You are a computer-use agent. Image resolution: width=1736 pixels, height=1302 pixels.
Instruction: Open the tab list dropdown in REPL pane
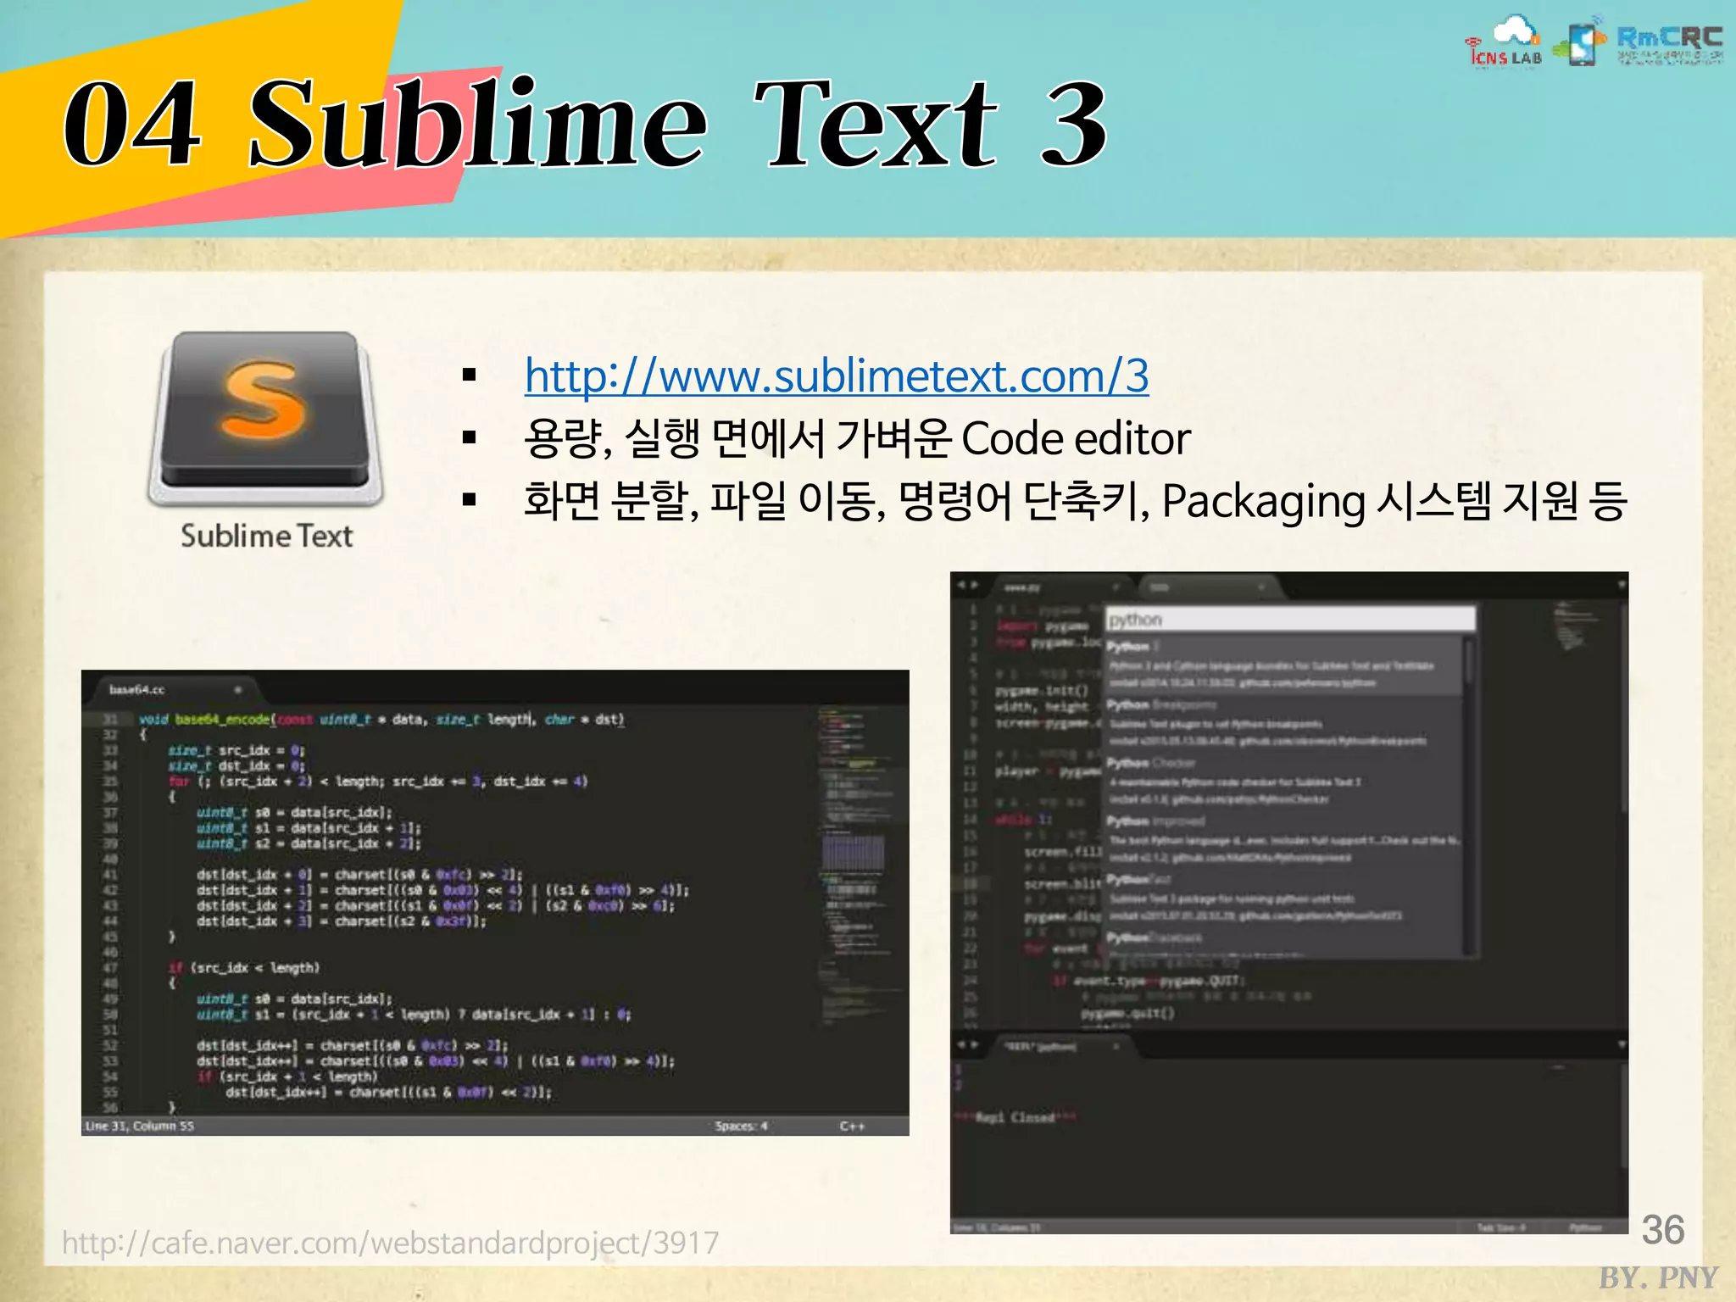tap(1622, 1045)
